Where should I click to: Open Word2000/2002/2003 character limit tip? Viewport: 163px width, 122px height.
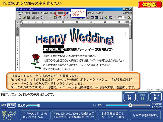point(74,115)
